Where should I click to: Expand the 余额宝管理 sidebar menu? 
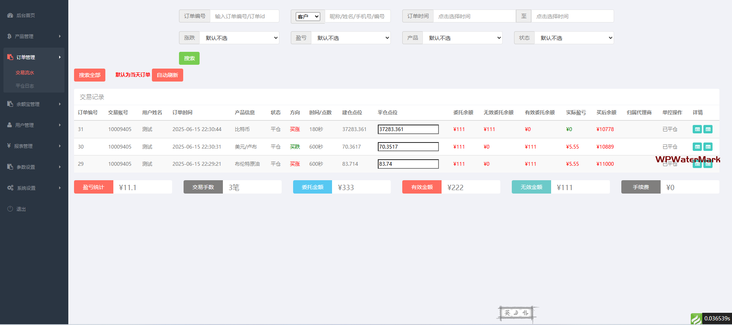[x=34, y=104]
